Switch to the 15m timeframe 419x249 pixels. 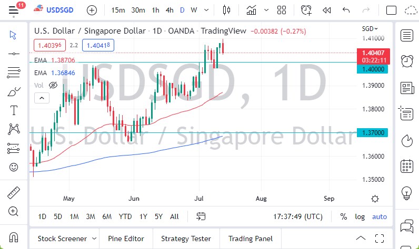click(x=118, y=10)
